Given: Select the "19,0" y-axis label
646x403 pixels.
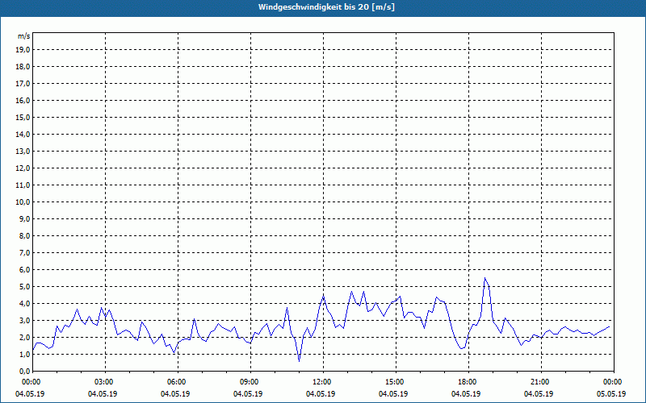Looking at the screenshot, I should [23, 50].
